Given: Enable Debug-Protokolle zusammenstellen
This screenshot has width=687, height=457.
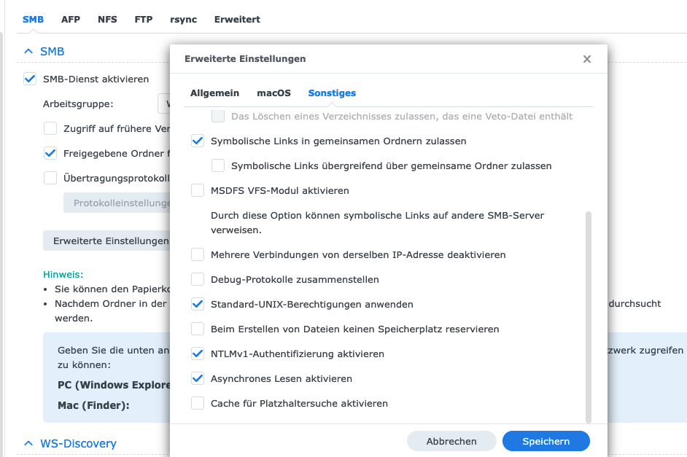Looking at the screenshot, I should point(198,280).
